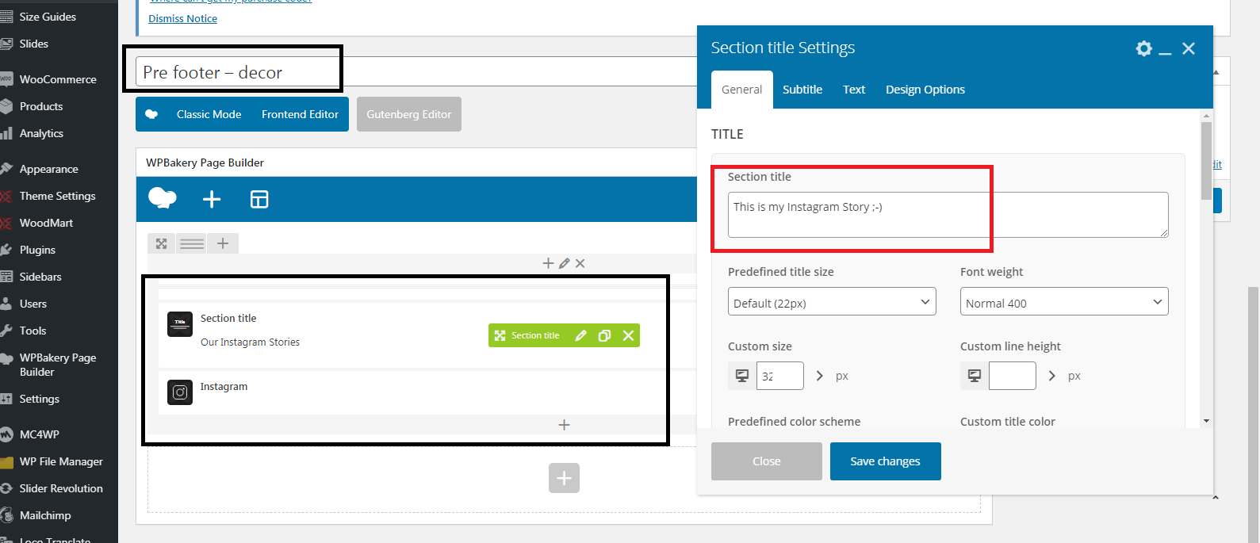Open Font weight dropdown showing Normal 400

click(1064, 302)
